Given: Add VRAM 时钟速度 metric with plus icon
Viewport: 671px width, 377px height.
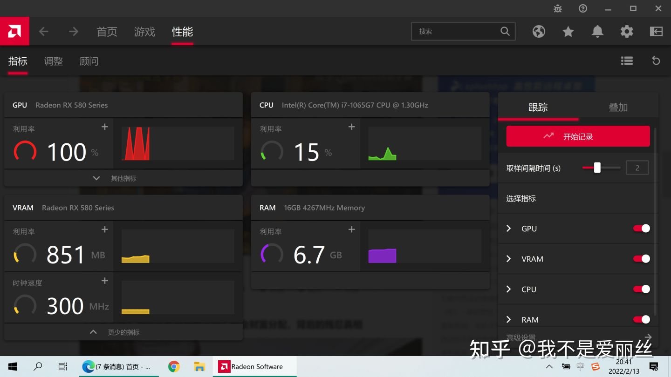Looking at the screenshot, I should tap(105, 280).
